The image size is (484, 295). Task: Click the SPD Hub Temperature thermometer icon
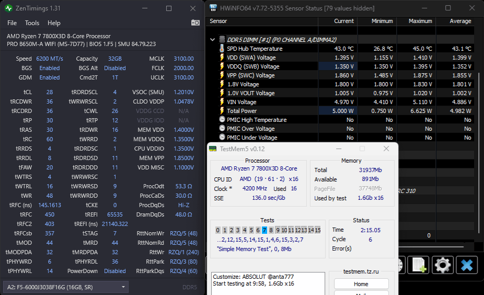click(x=222, y=49)
